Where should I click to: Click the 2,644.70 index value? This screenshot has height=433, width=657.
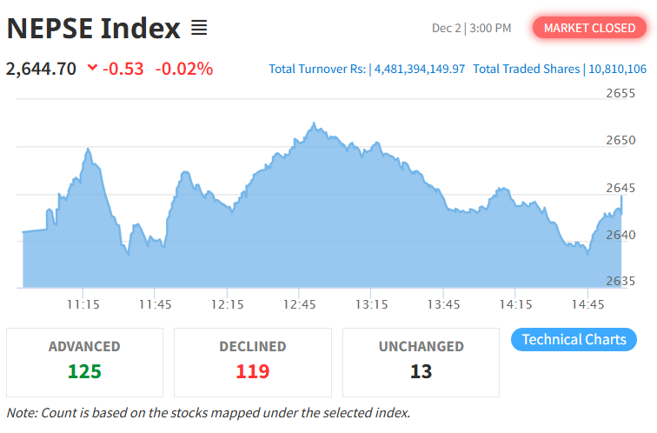[41, 68]
